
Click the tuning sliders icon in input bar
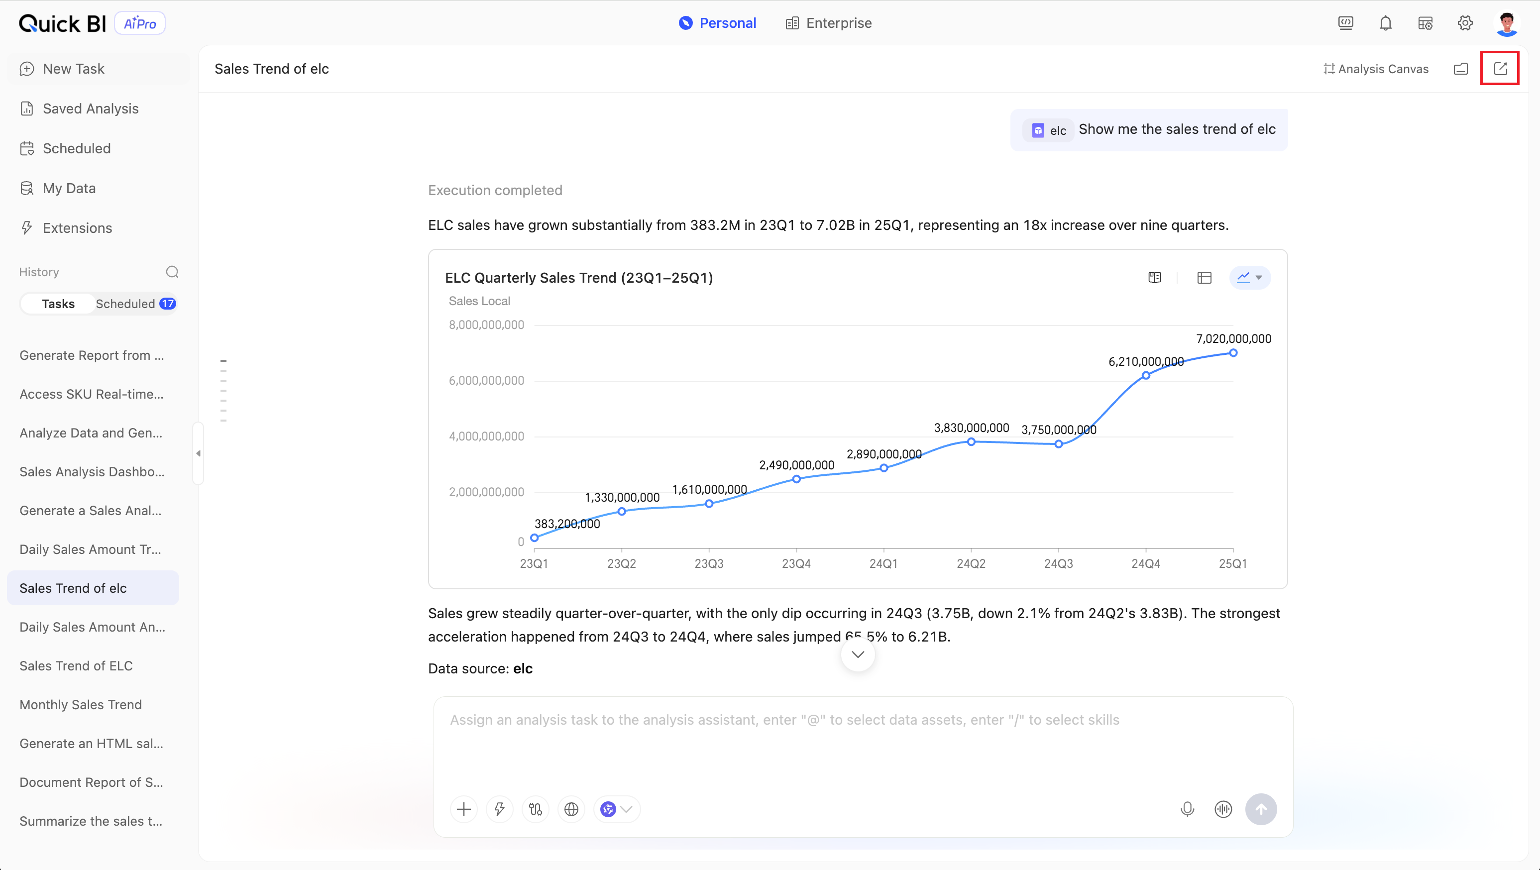[x=535, y=810]
